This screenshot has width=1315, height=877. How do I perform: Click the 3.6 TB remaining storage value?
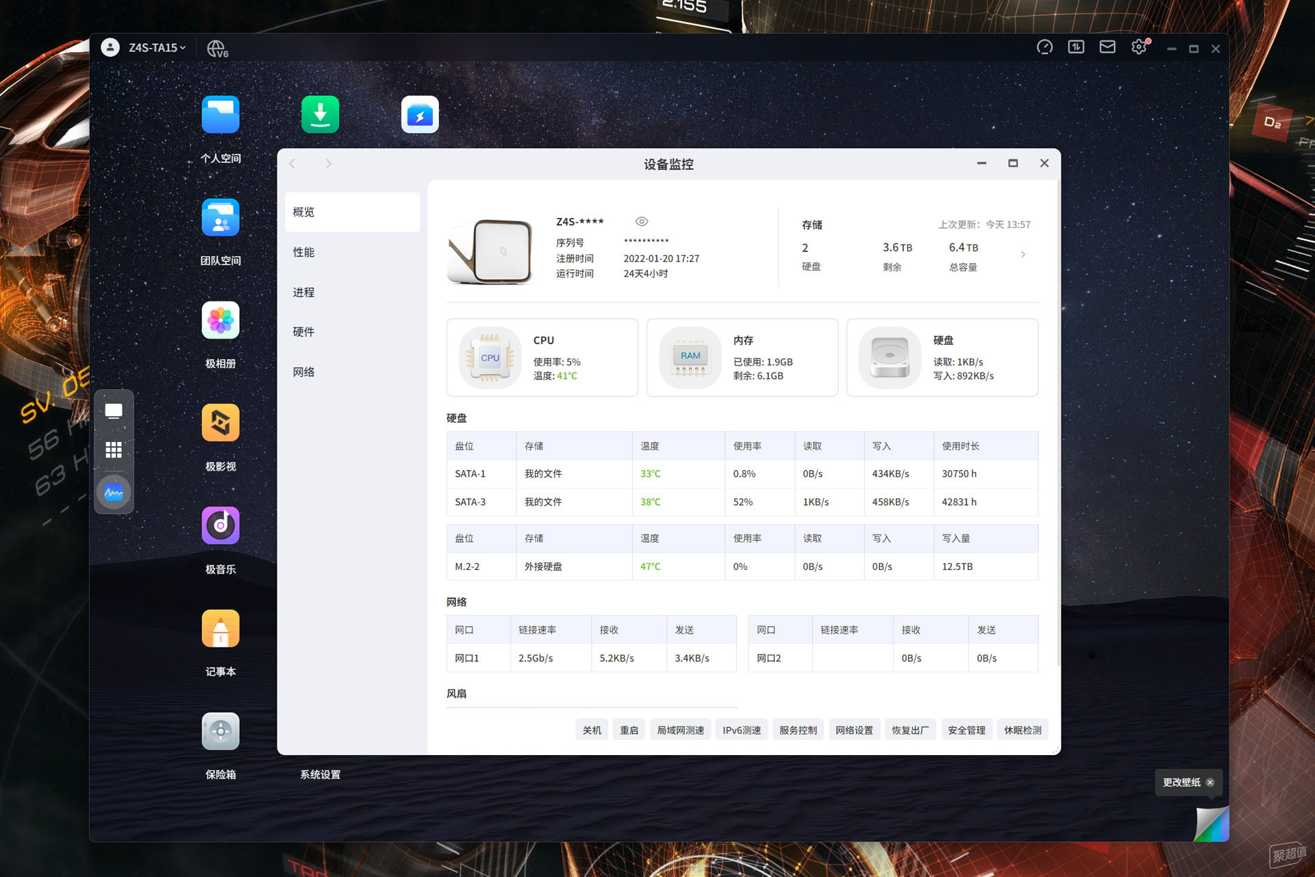click(897, 247)
